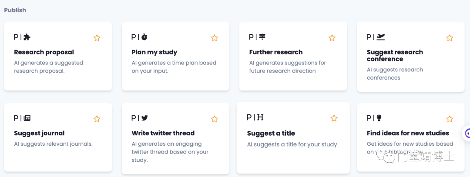
Task: Toggle favorite star on Further research
Action: pyautogui.click(x=332, y=38)
